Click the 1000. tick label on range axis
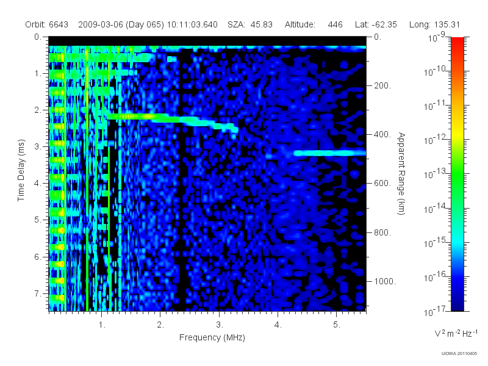Image resolution: width=488 pixels, height=366 pixels. [385, 282]
